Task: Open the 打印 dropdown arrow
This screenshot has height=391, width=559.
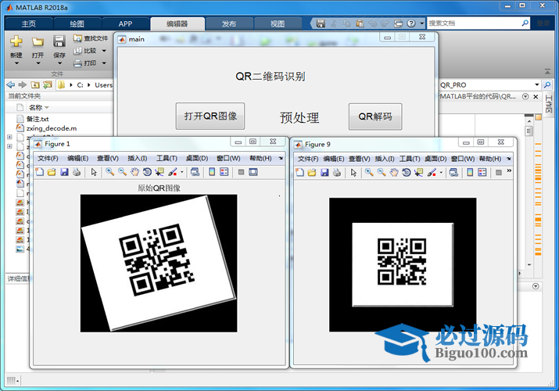Action: point(104,63)
